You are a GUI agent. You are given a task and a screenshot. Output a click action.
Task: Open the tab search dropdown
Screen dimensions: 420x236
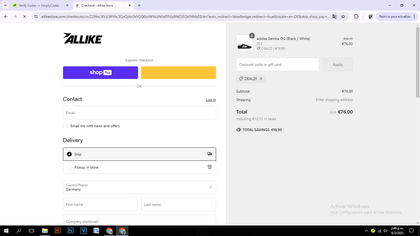5,5
